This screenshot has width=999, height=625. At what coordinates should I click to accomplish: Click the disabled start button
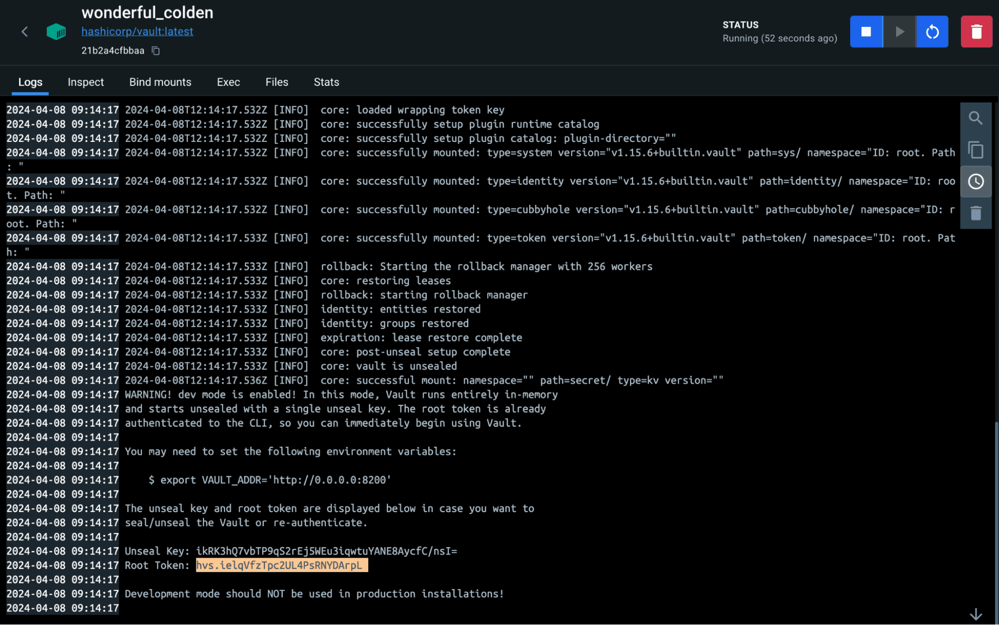click(x=899, y=31)
